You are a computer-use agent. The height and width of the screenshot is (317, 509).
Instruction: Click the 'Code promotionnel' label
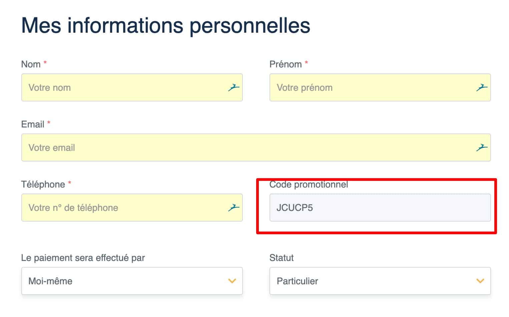309,184
